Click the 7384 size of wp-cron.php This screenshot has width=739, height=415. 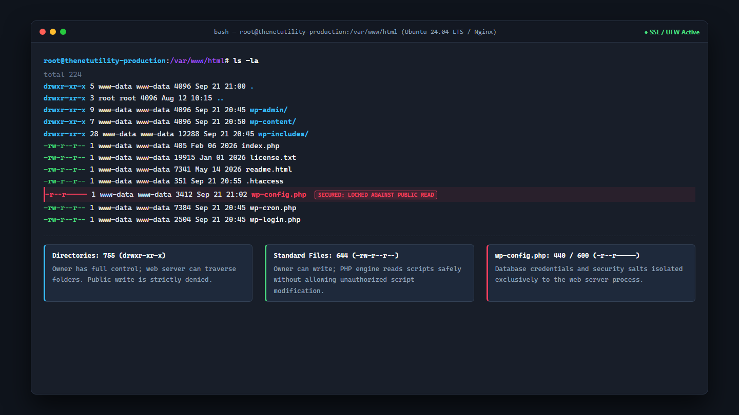point(183,208)
